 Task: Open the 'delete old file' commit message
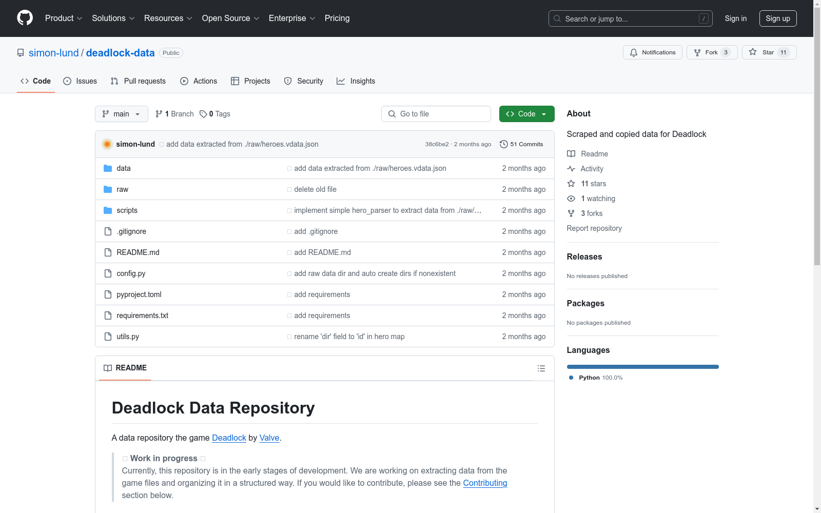click(316, 189)
